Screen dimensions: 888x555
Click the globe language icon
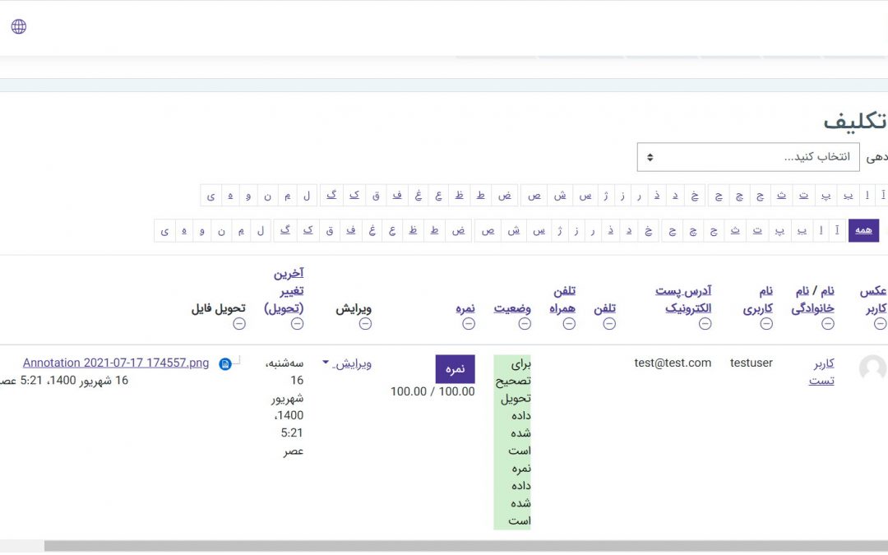click(x=19, y=26)
